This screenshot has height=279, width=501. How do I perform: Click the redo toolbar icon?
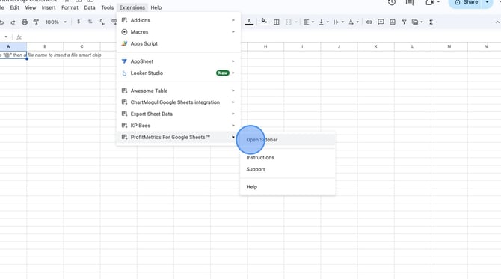(x=13, y=22)
